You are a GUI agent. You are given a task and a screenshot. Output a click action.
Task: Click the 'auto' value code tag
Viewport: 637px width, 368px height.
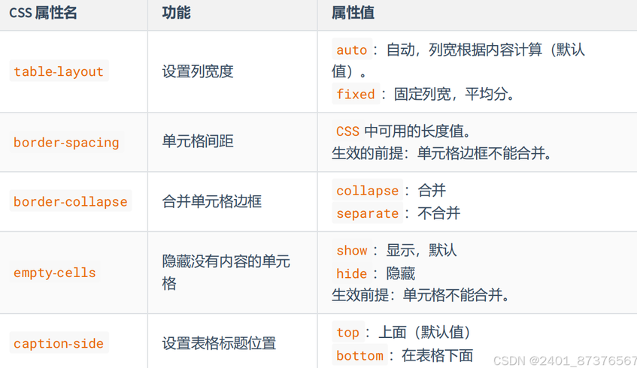352,50
